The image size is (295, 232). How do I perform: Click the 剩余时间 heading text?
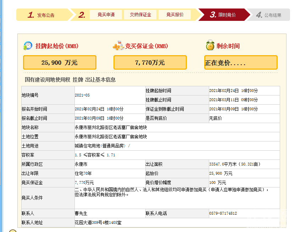(228, 46)
